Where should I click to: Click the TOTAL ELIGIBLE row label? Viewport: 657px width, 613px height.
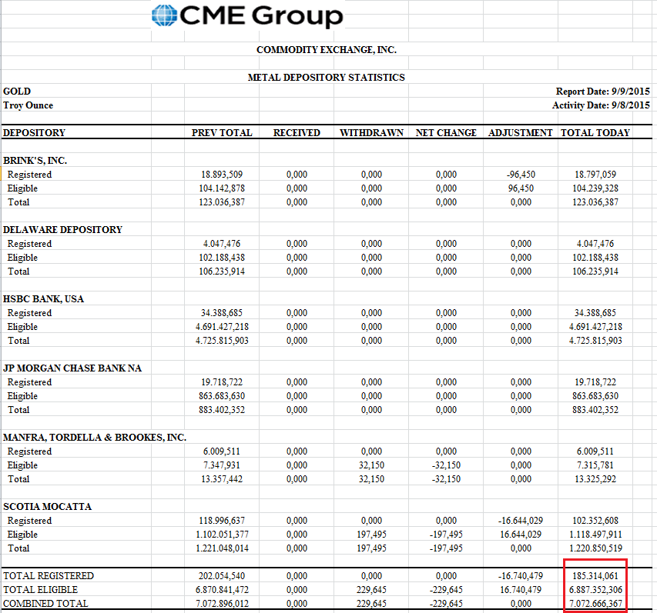click(41, 590)
